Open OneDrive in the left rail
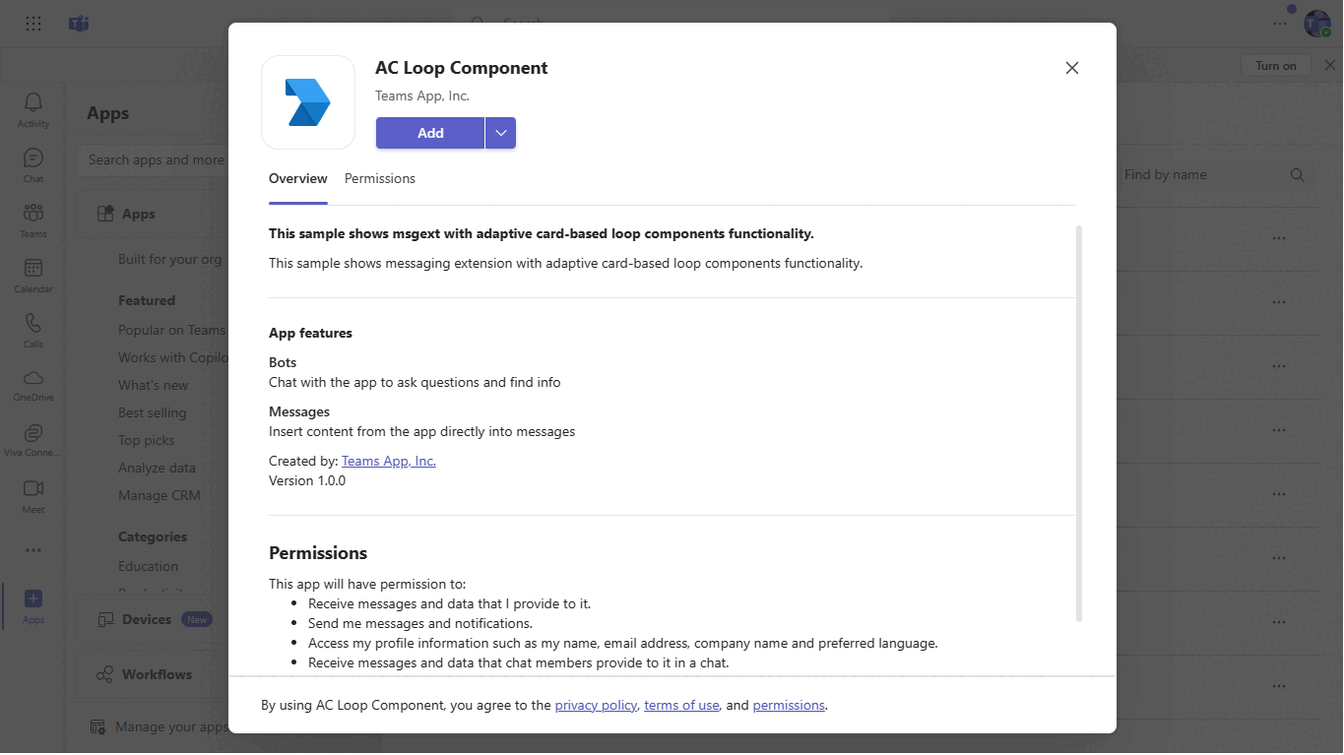 click(x=33, y=385)
